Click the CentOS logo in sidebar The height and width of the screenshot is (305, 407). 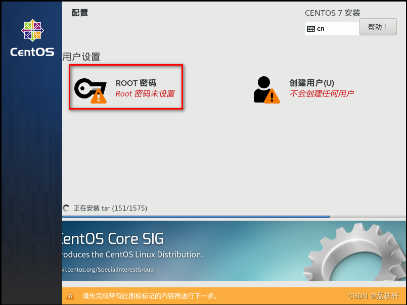tap(32, 38)
